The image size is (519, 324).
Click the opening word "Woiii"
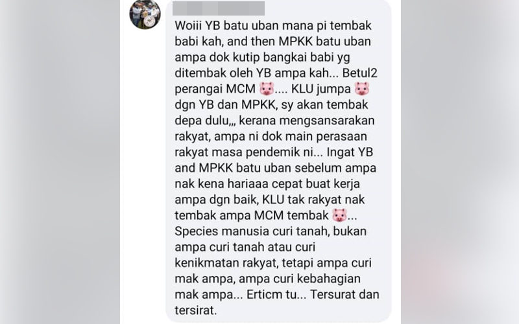[x=188, y=25]
